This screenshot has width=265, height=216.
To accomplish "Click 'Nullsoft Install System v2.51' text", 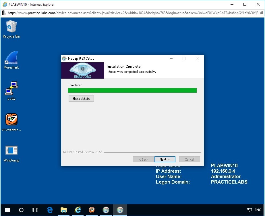I will pos(83,152).
